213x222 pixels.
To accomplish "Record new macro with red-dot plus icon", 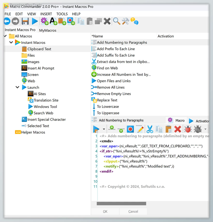I will 71,21.
